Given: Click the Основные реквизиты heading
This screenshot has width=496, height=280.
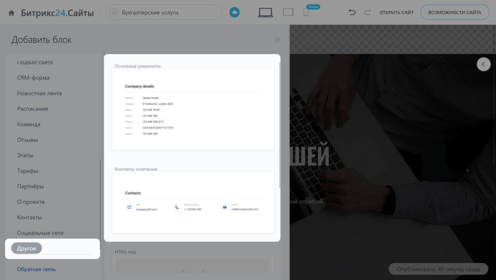Looking at the screenshot, I should 138,66.
